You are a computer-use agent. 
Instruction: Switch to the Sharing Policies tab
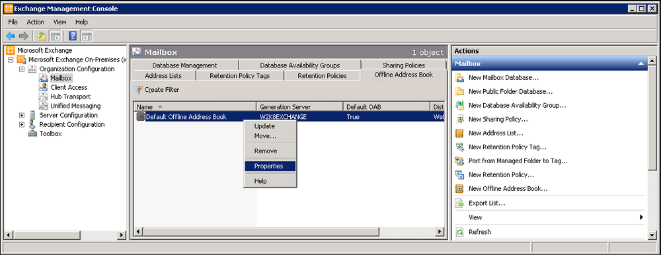coord(403,65)
